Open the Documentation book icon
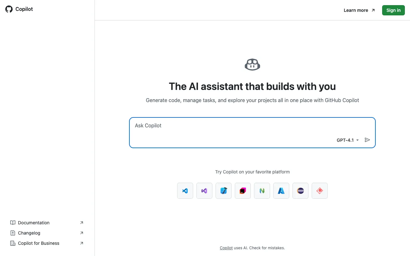 [13, 223]
